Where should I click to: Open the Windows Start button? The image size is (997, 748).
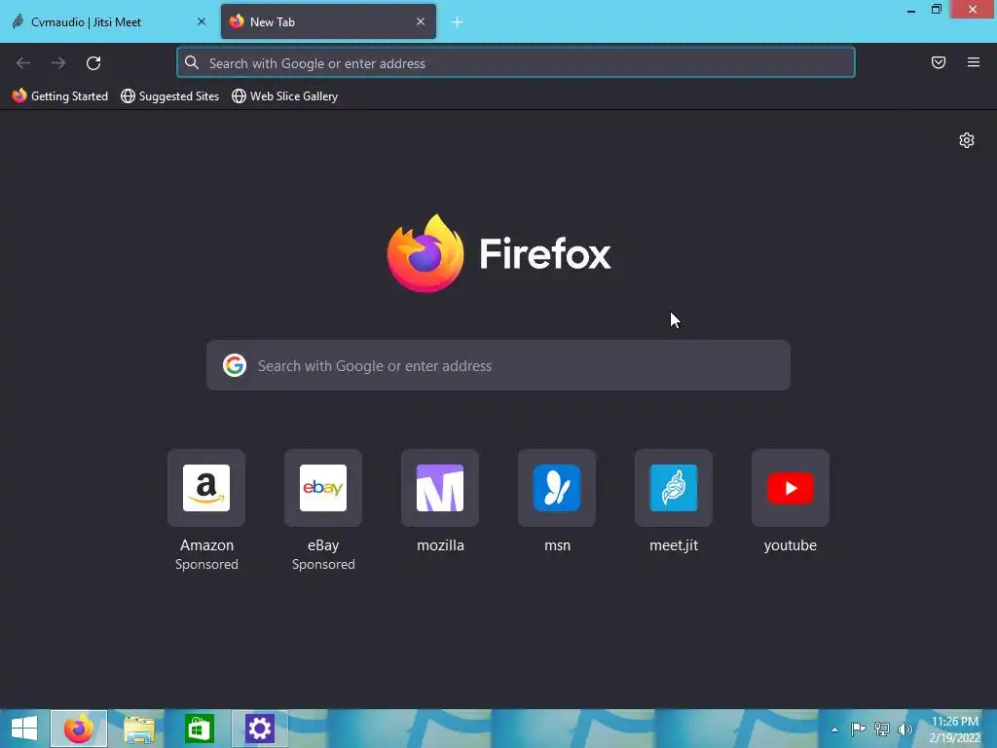point(24,729)
